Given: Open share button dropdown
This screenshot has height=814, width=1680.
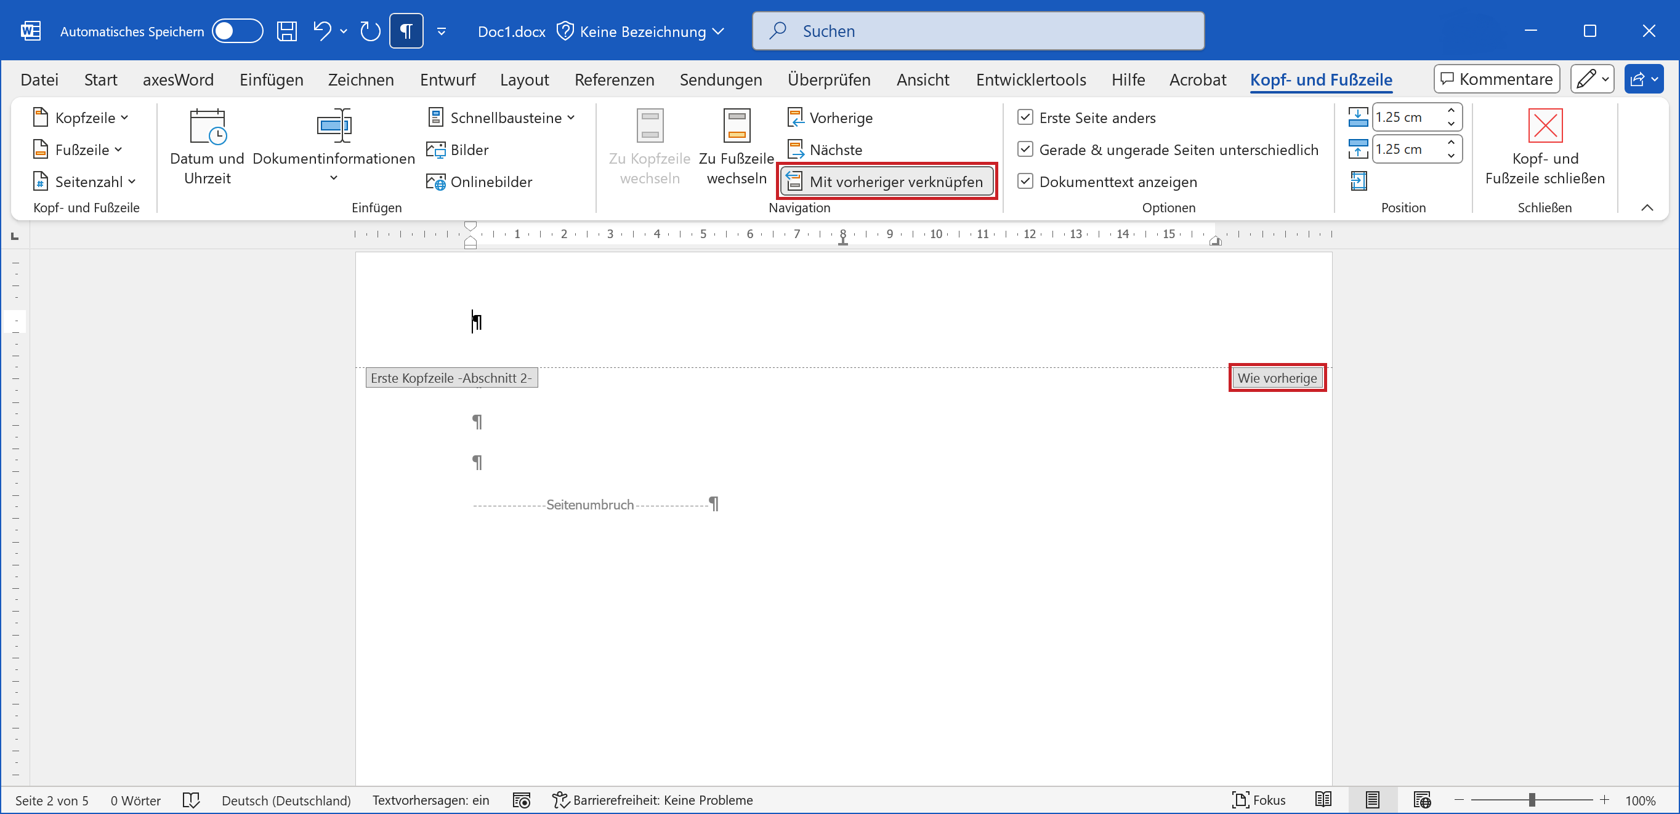Looking at the screenshot, I should 1655,79.
